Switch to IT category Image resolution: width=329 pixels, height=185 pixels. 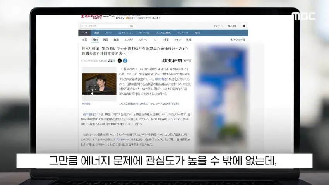(156, 39)
